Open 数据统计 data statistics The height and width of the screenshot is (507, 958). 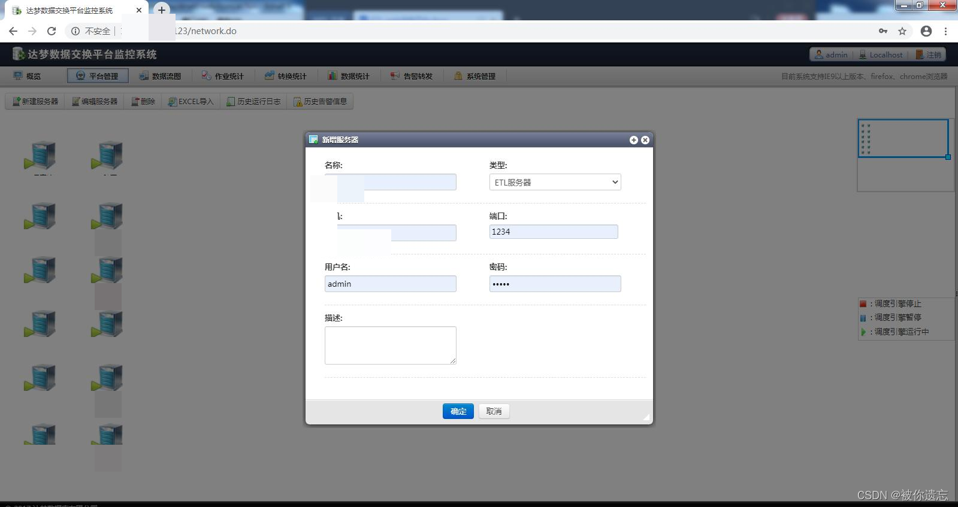click(349, 76)
